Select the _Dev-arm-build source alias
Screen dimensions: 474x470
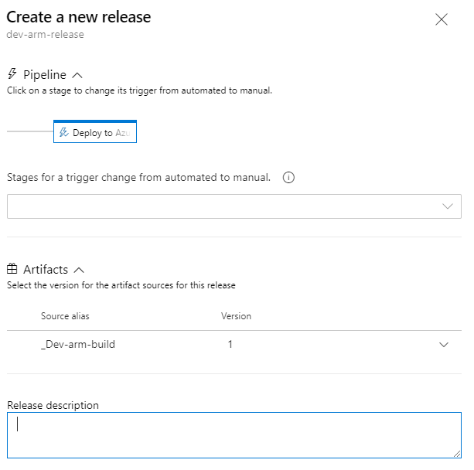point(78,344)
